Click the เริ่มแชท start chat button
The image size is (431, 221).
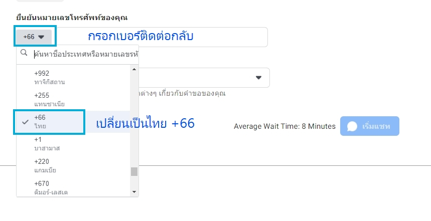(x=370, y=126)
